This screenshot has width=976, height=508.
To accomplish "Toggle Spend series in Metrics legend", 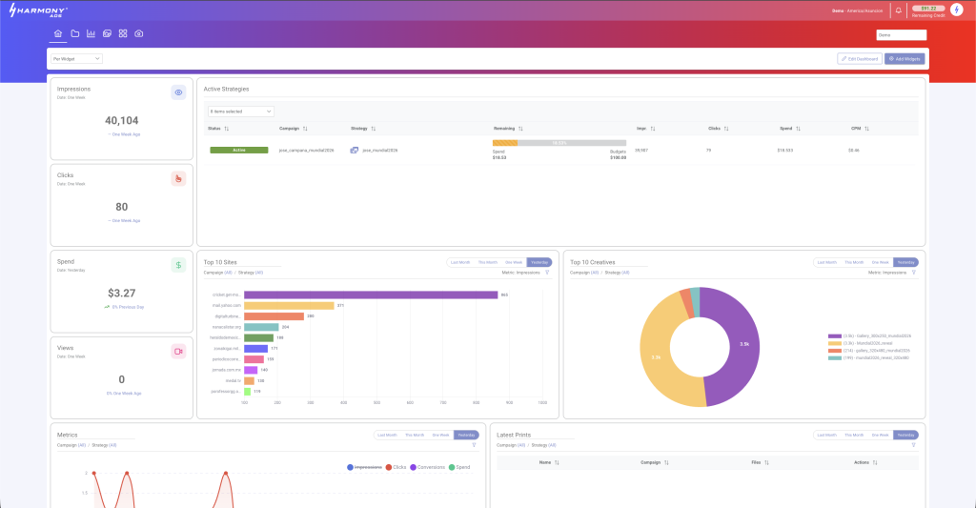I will (459, 467).
